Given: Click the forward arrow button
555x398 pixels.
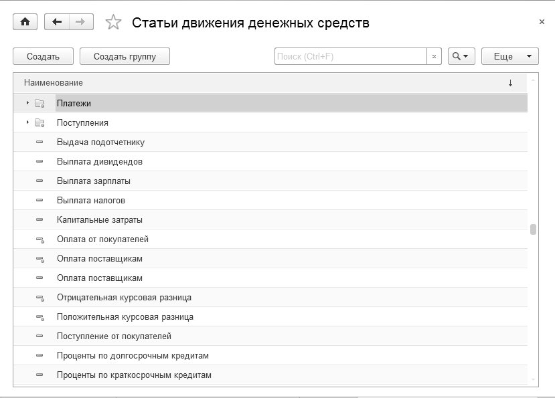Looking at the screenshot, I should coord(80,22).
